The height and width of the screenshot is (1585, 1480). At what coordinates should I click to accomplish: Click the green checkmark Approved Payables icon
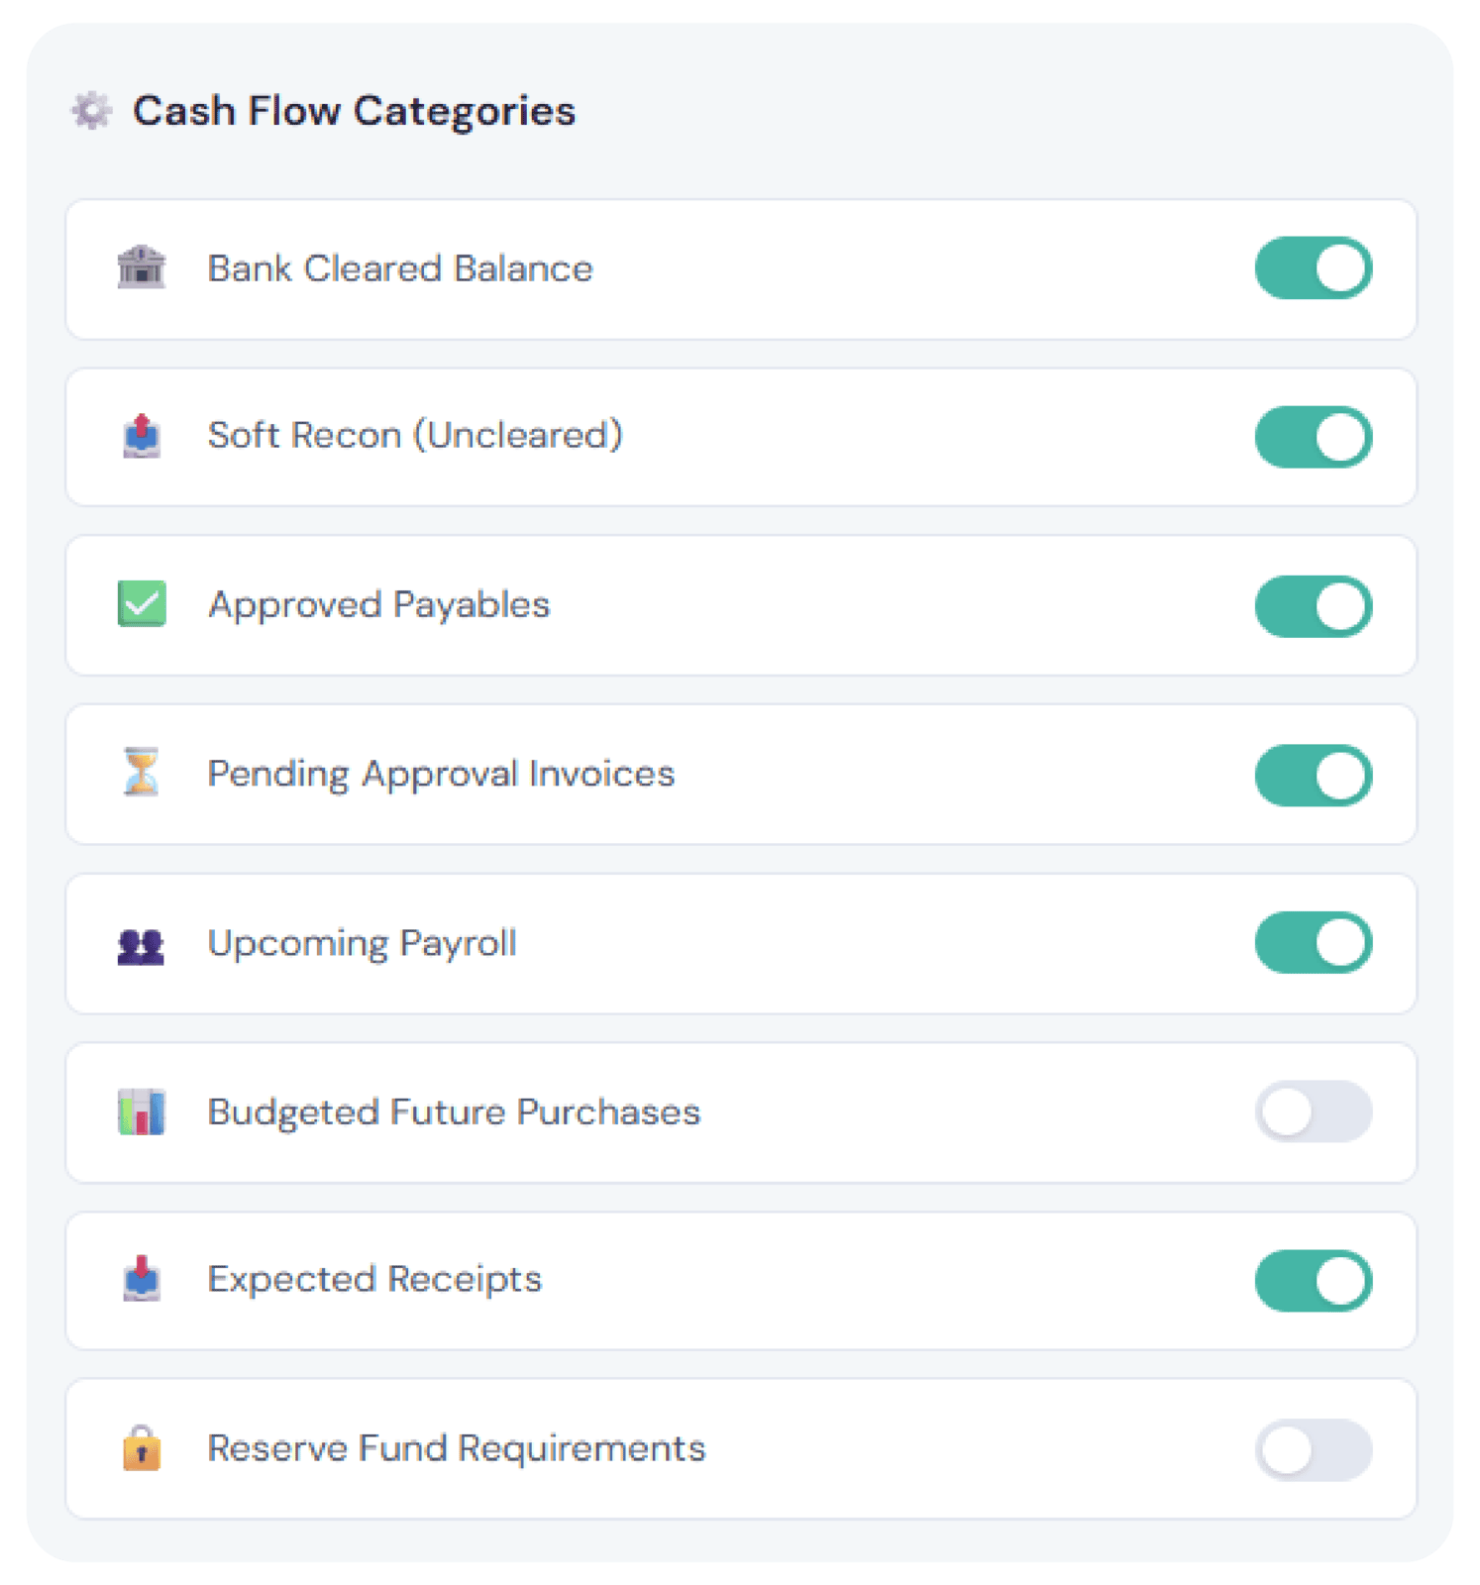pos(142,604)
